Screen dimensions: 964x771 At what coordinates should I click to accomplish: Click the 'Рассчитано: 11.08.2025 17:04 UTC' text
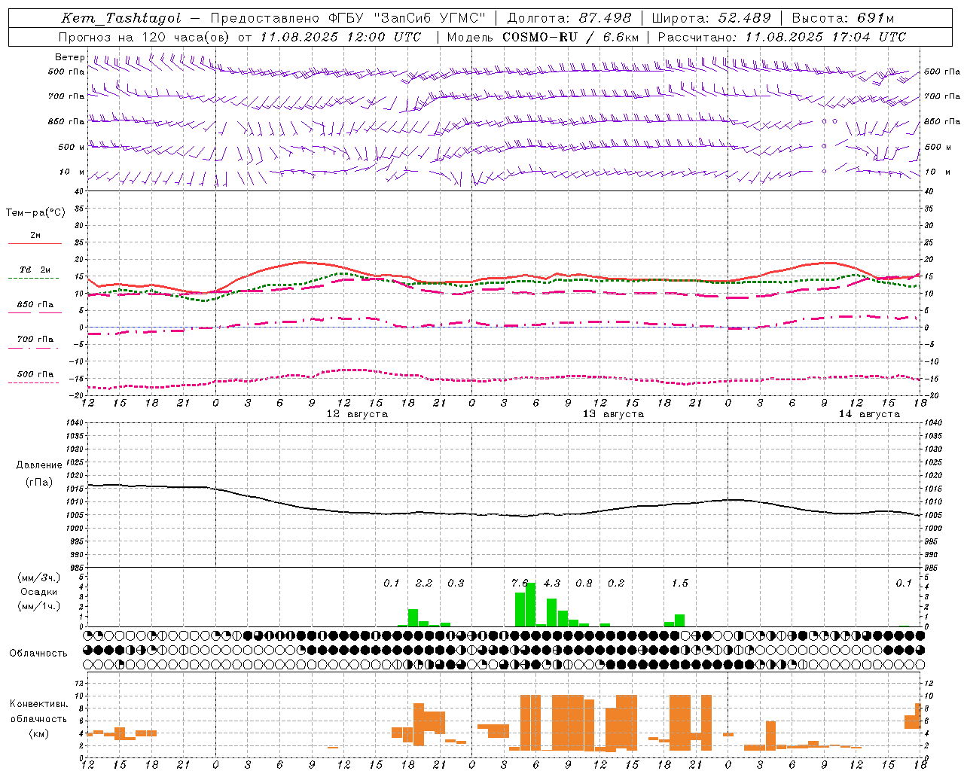(x=782, y=37)
